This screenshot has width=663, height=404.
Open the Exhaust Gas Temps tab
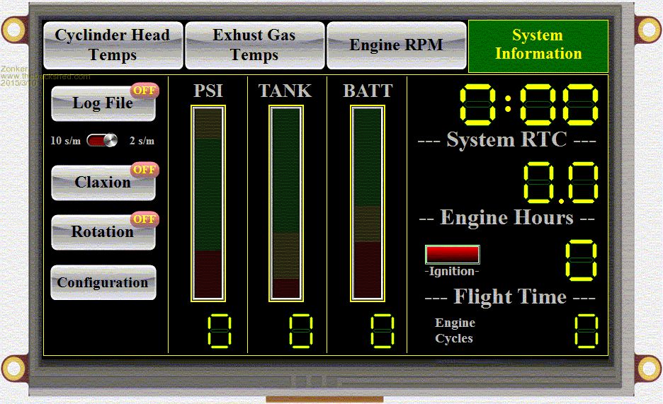coord(254,45)
